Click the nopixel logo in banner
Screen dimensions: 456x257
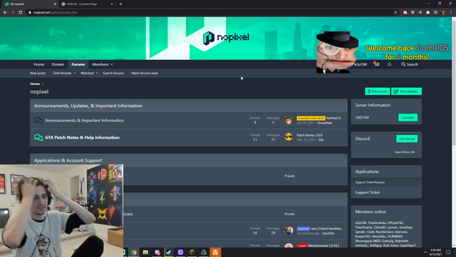tap(226, 38)
